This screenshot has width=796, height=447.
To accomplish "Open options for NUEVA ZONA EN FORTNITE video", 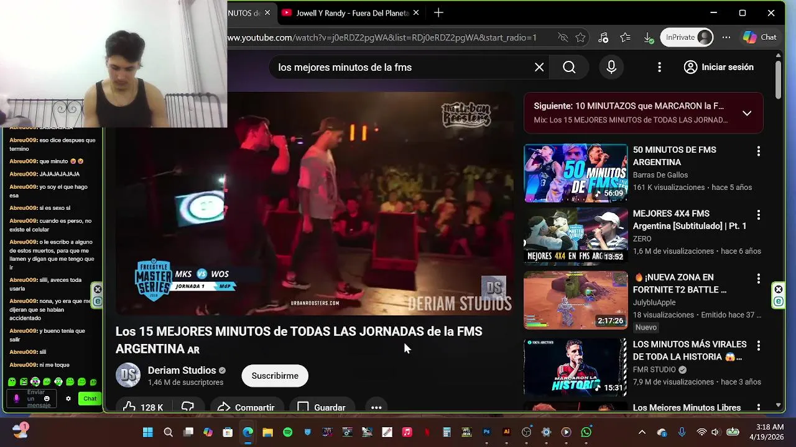I will [x=758, y=279].
